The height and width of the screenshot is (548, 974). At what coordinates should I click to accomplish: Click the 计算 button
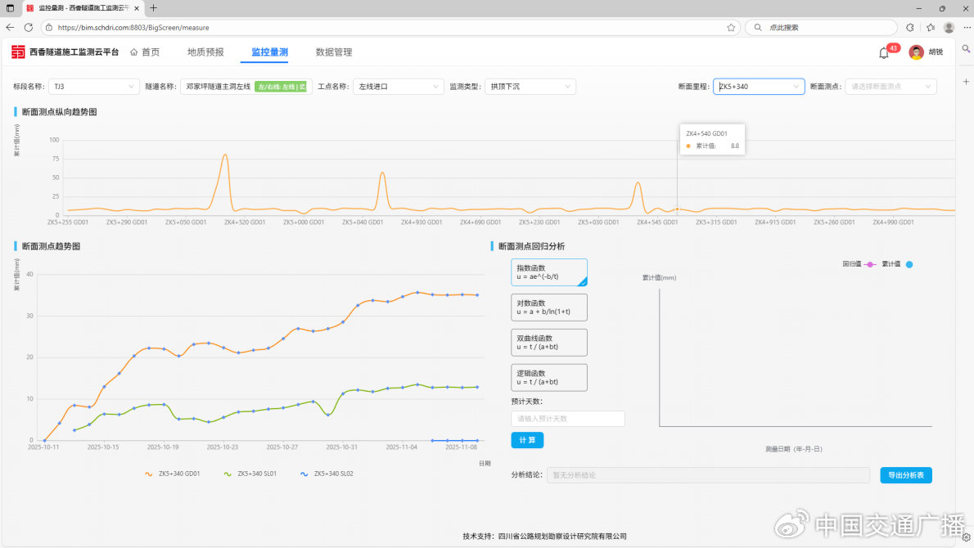pyautogui.click(x=527, y=440)
